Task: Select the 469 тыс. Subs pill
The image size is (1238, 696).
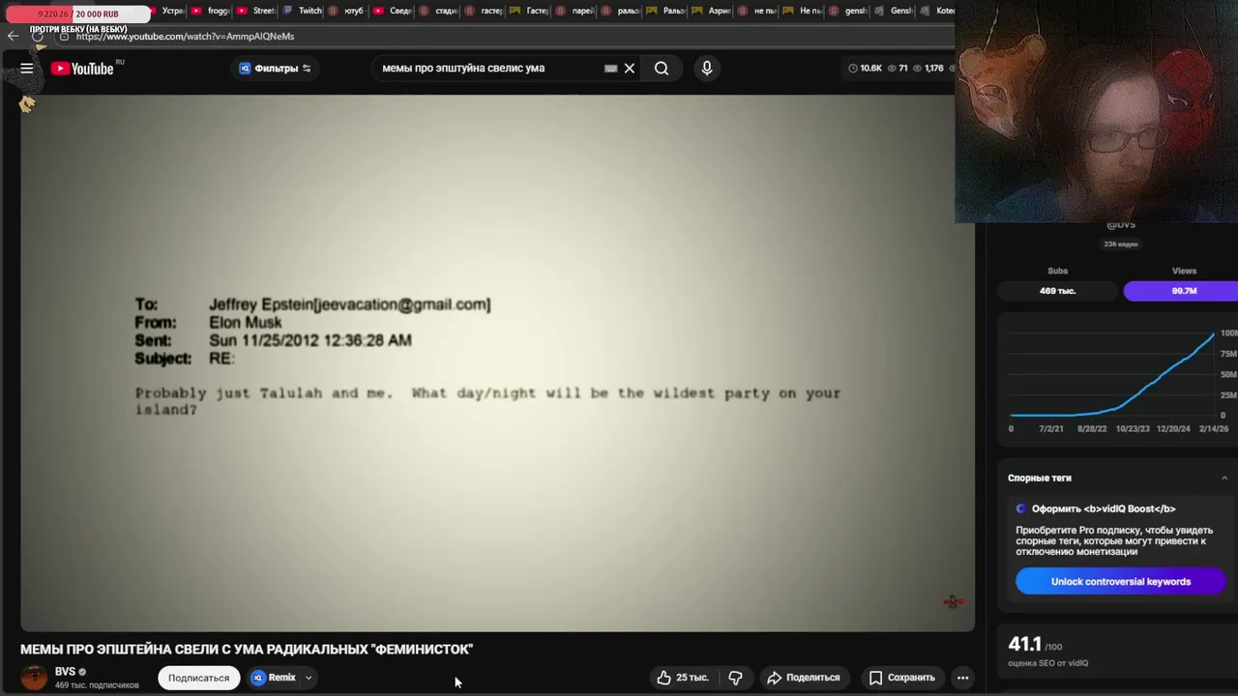Action: click(x=1058, y=290)
